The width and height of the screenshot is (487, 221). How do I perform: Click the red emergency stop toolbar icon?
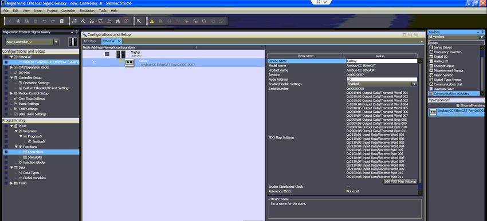coord(127,21)
